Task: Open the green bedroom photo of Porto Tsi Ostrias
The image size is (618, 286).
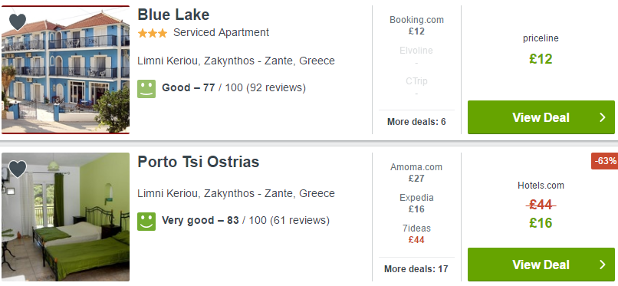Action: 65,217
